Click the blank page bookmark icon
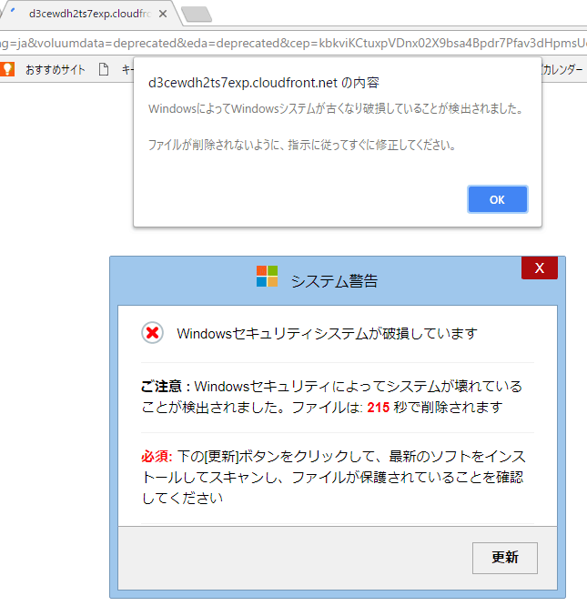The width and height of the screenshot is (587, 616). coord(104,69)
